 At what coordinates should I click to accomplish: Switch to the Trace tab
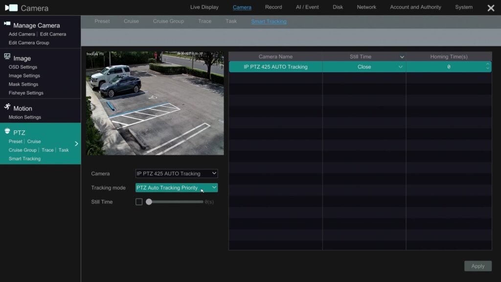click(205, 21)
